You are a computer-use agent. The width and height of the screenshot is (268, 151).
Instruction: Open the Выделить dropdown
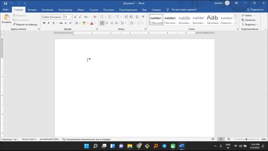point(250,24)
